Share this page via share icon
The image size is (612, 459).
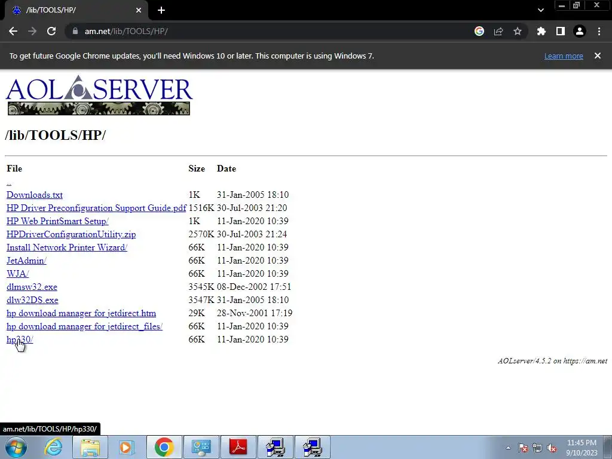(x=498, y=31)
